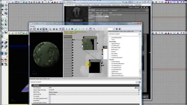Toggle Per Pixel Camera Vector checkbox
Image resolution: width=187 pixels, height=105 pixels.
[x=50, y=103]
